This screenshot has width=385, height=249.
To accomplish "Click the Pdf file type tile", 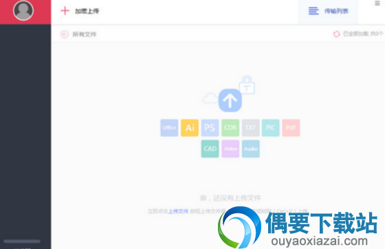I will coord(291,128).
